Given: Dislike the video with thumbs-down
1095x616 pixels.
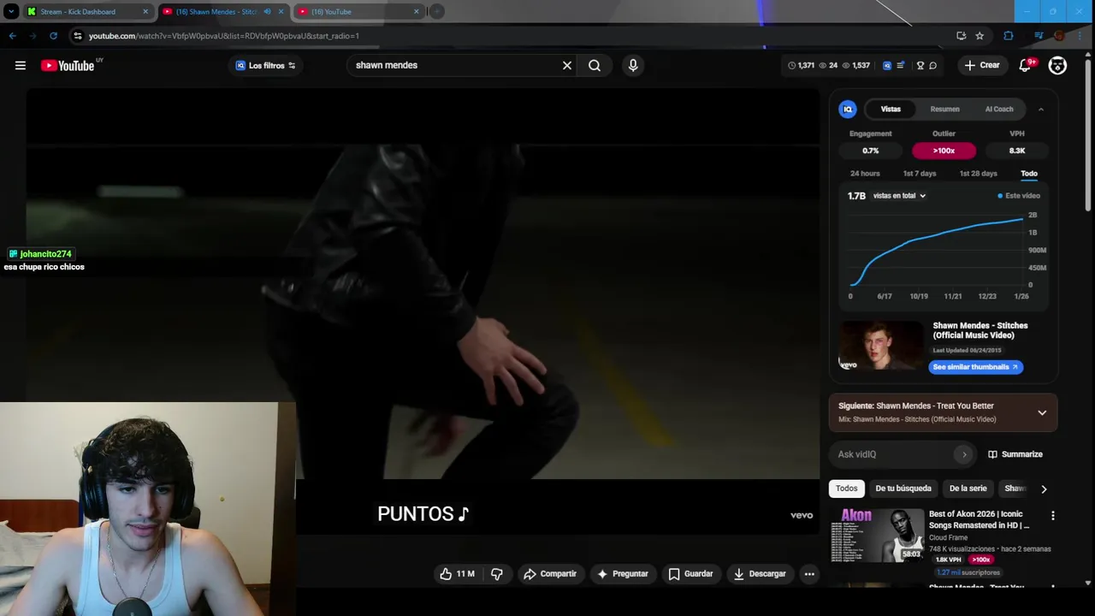Looking at the screenshot, I should [497, 574].
